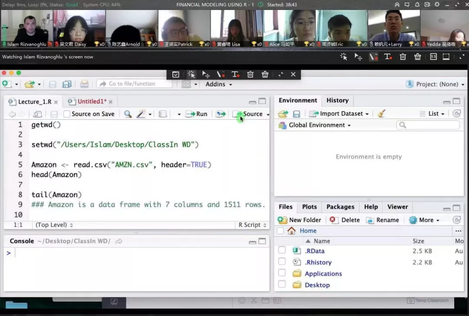Check the .RData file checkbox
469x316 pixels.
(x=282, y=250)
